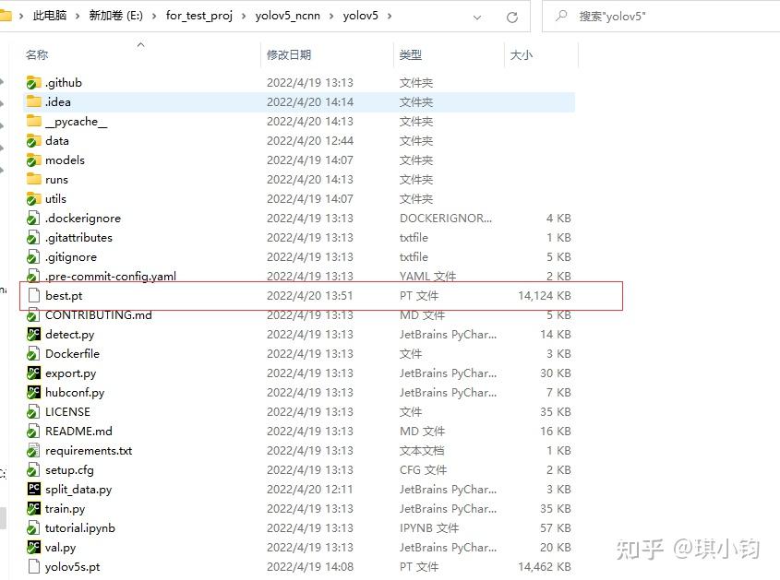This screenshot has height=580, width=780.
Task: Click the .gitignore file icon
Action: [33, 257]
